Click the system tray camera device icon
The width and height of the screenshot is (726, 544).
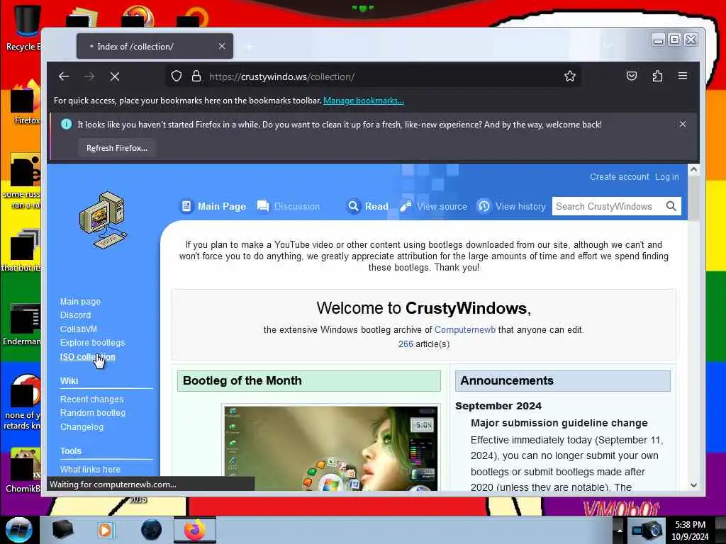(x=647, y=531)
